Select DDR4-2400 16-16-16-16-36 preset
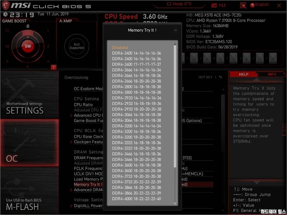Screen dimensions: 287x215 click(136, 59)
